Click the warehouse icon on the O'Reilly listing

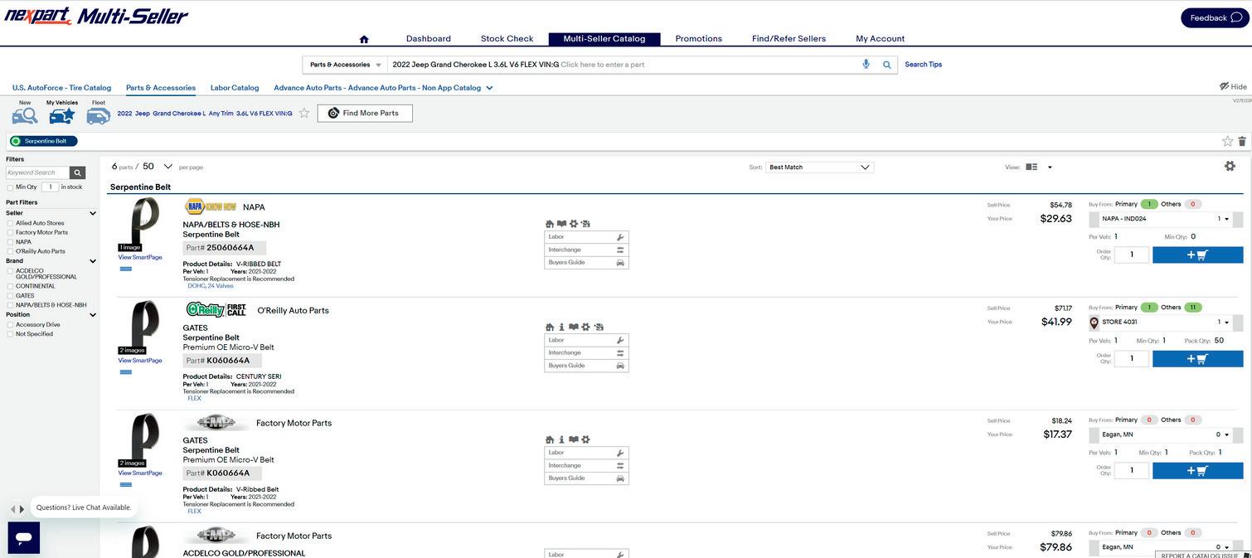[550, 327]
